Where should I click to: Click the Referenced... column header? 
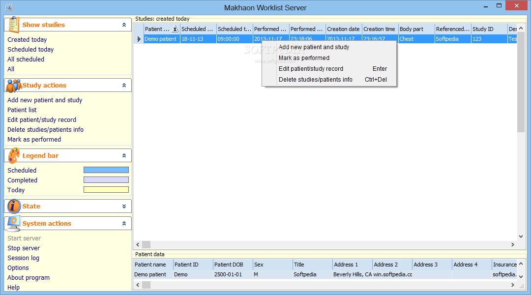click(x=453, y=29)
